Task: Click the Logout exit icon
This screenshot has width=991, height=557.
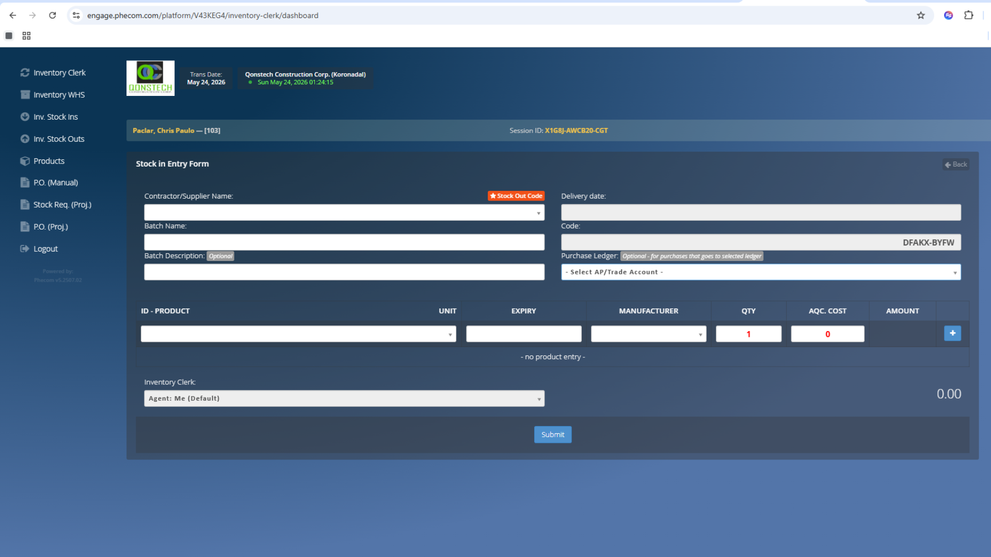Action: (25, 249)
